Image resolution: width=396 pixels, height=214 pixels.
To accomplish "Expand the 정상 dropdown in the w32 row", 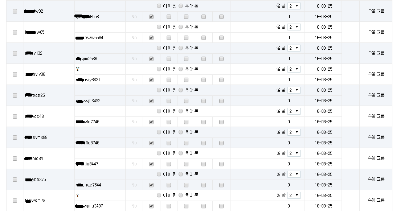I will (x=294, y=6).
